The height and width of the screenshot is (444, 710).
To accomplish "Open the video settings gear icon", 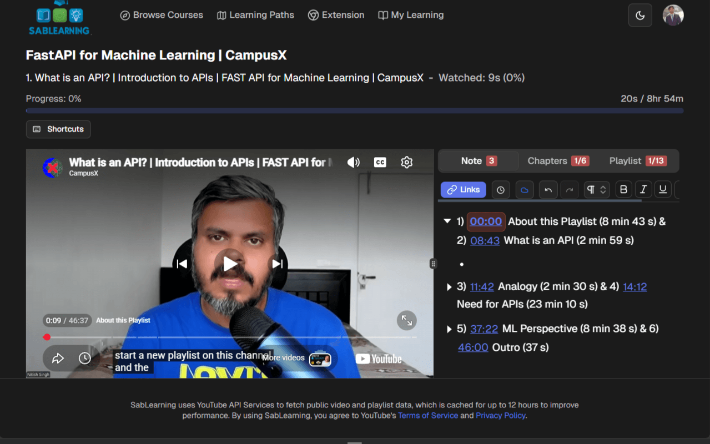I will tap(406, 162).
